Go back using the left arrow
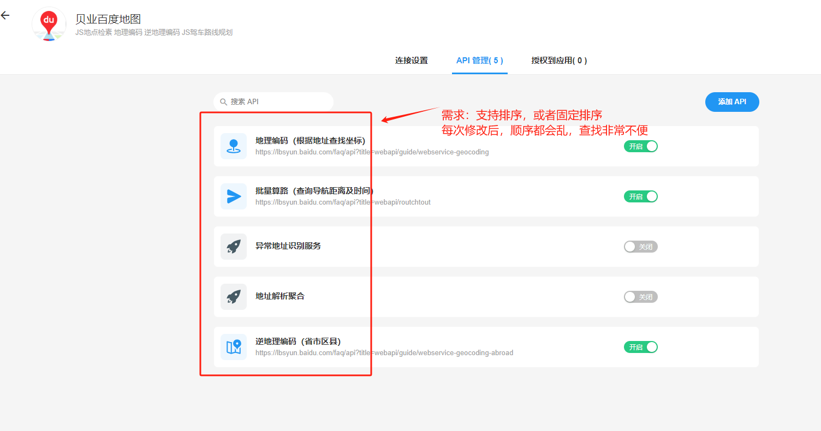 [x=5, y=15]
